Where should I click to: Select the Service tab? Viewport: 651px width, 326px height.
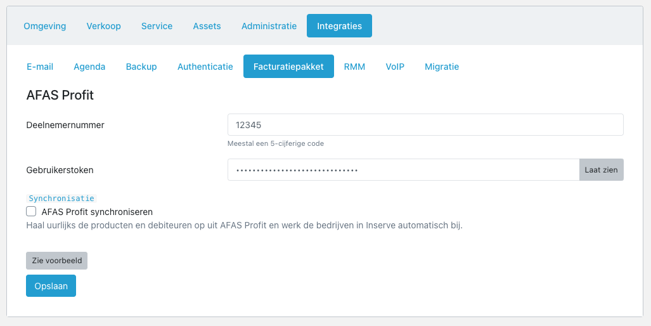pyautogui.click(x=157, y=26)
